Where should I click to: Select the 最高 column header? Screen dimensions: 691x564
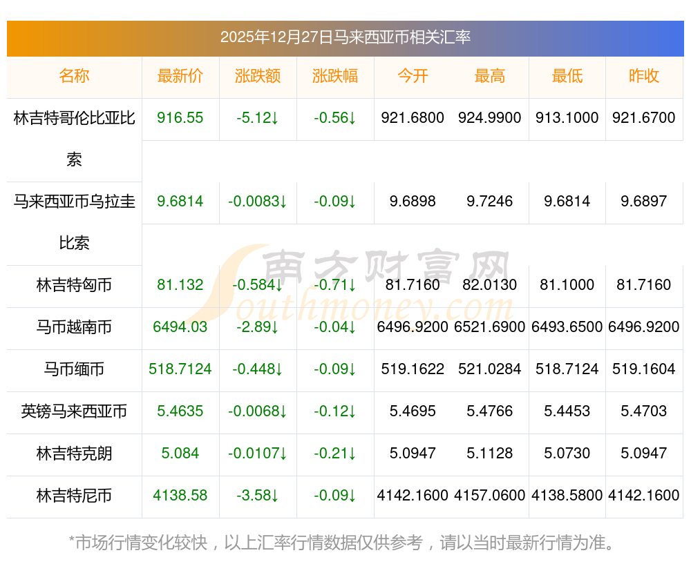[x=490, y=76]
